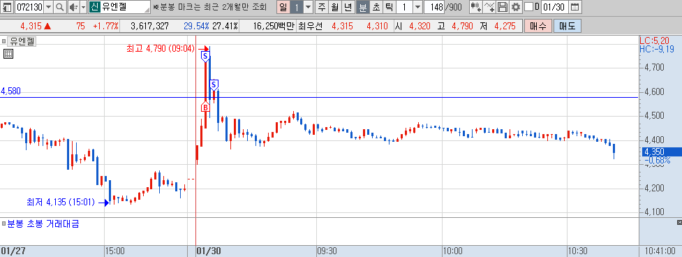Click the red B buy marker on chart
This screenshot has width=682, height=257.
tap(205, 107)
